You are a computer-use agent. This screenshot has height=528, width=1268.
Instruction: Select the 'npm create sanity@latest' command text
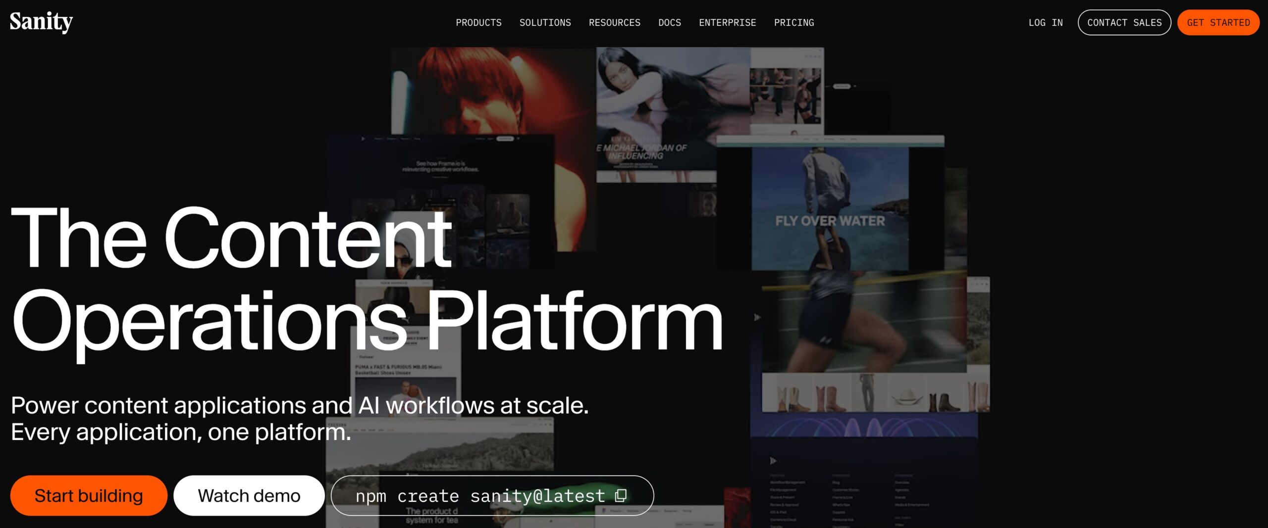(480, 496)
